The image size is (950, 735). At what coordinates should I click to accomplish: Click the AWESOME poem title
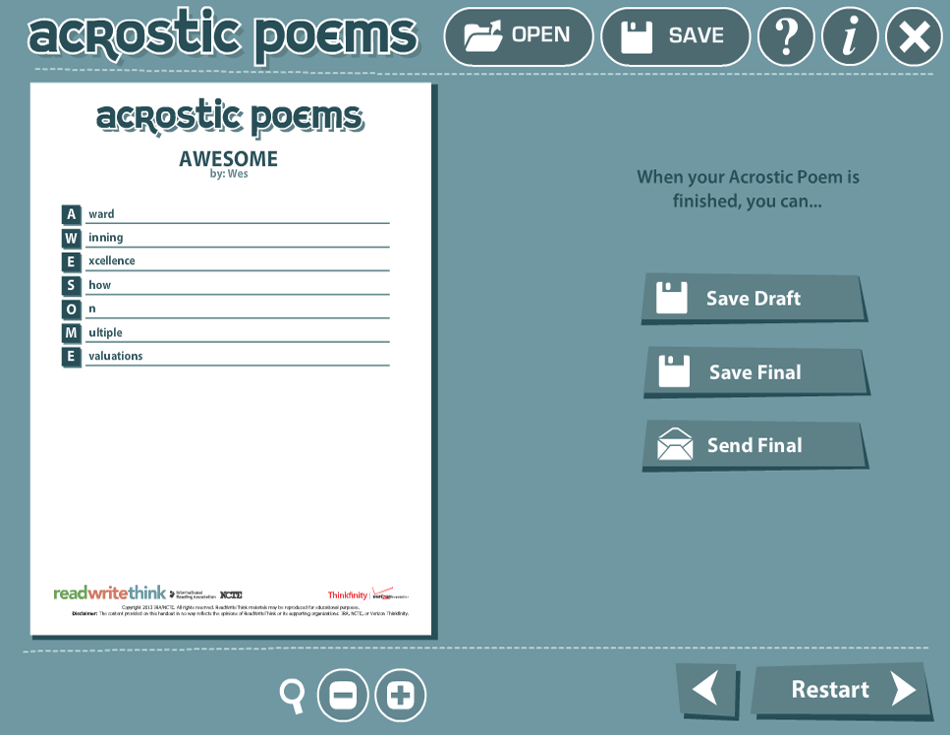point(228,159)
